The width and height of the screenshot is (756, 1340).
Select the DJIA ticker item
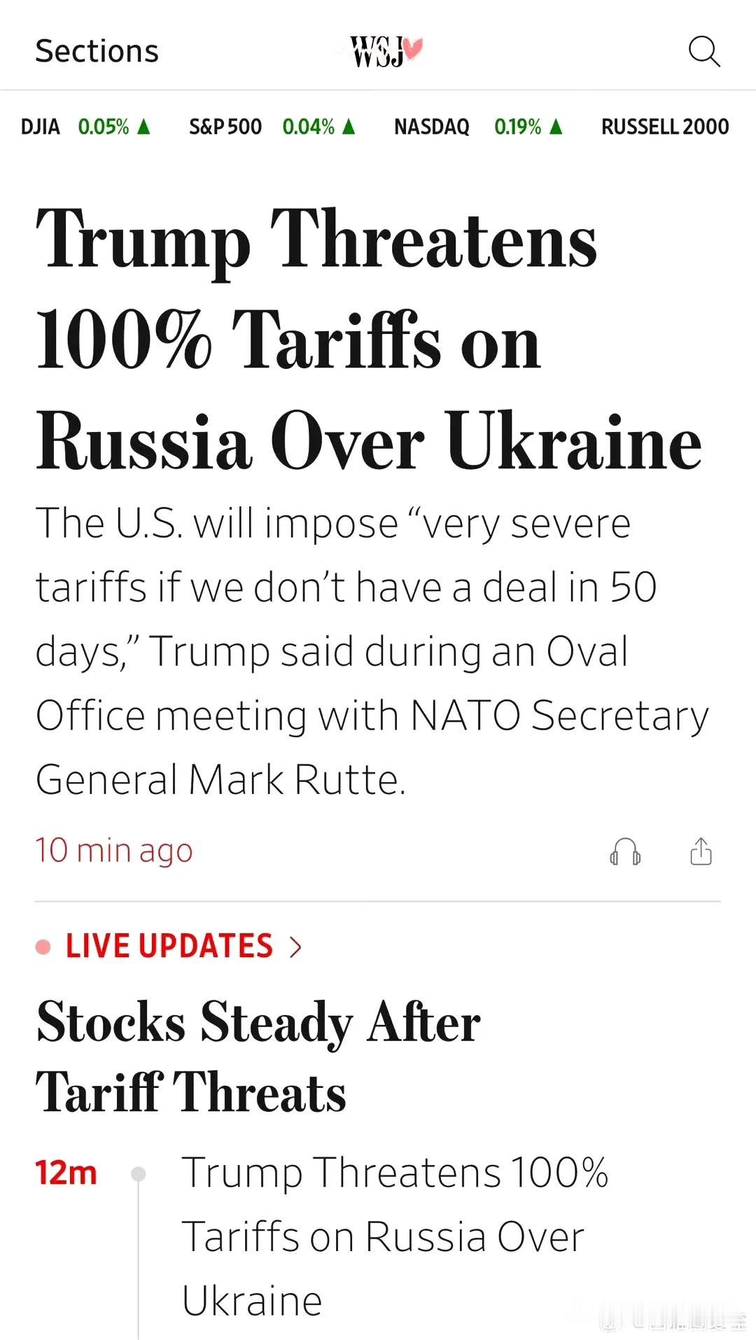pos(85,127)
